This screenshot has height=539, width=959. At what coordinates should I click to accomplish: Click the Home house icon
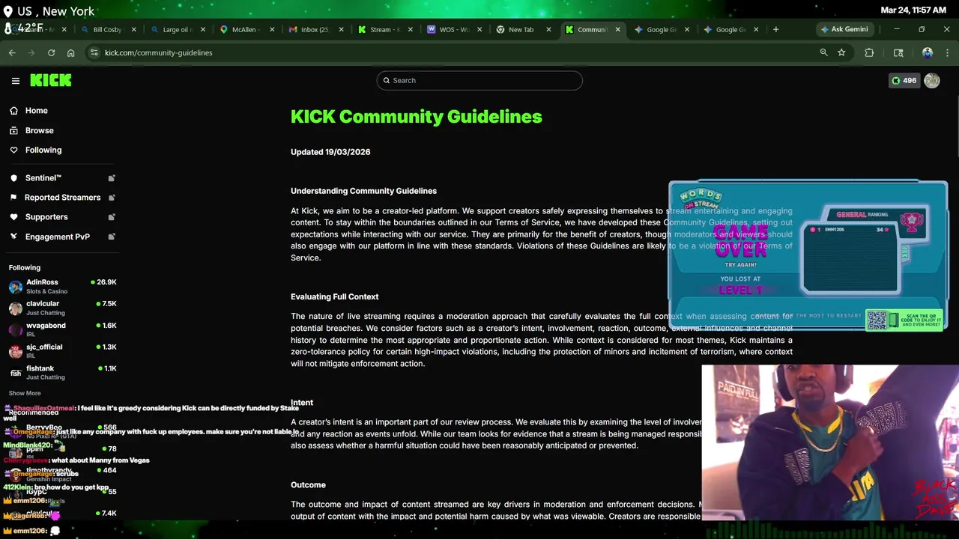13,111
